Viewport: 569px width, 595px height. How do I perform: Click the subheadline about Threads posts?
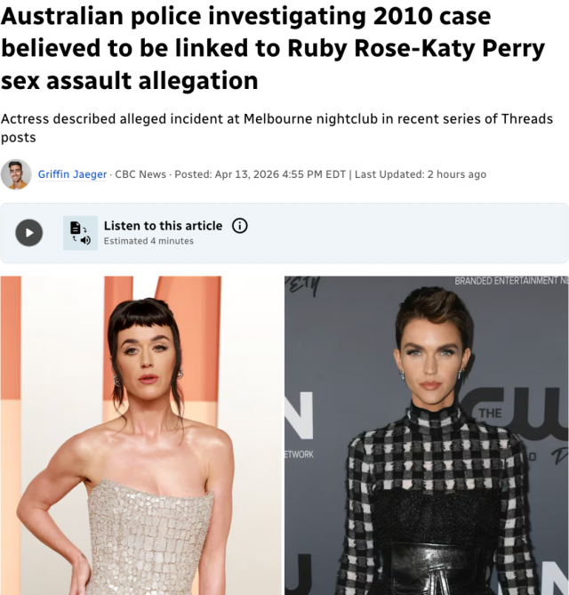coord(276,128)
